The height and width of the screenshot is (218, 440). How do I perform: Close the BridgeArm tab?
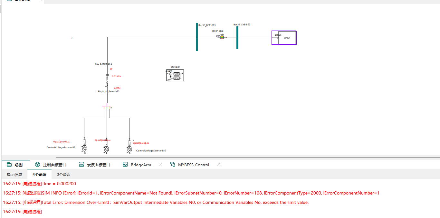(161, 165)
